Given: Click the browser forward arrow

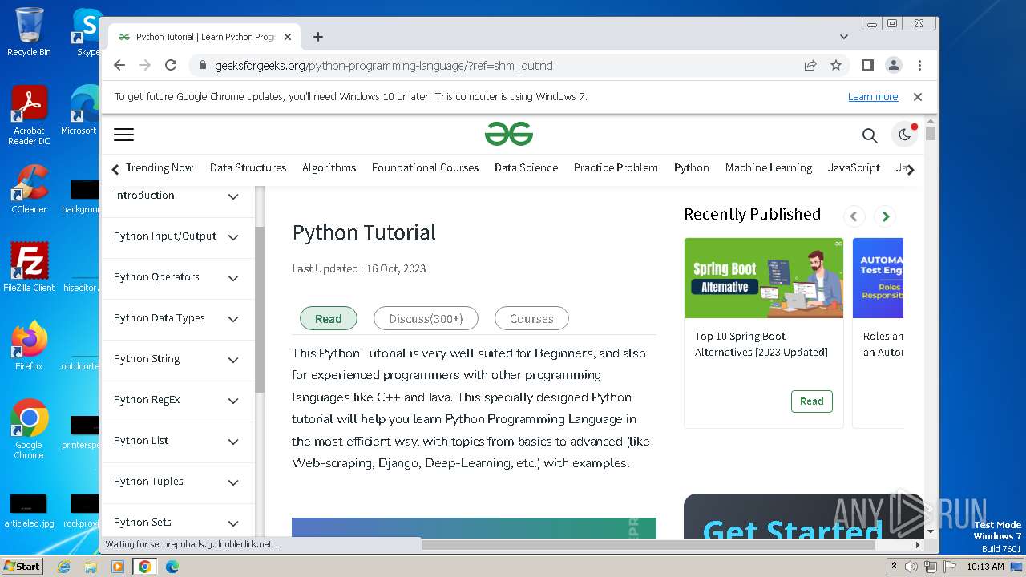Looking at the screenshot, I should click(x=145, y=66).
